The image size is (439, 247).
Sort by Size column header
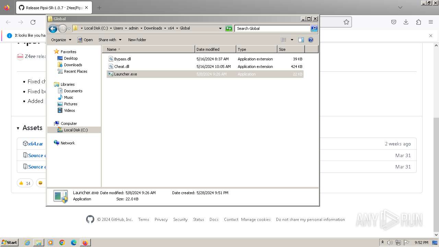pos(291,49)
